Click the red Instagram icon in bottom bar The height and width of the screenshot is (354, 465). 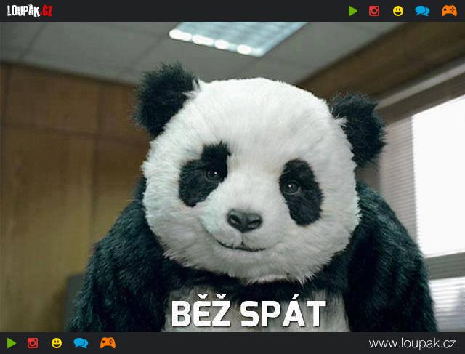coord(33,343)
